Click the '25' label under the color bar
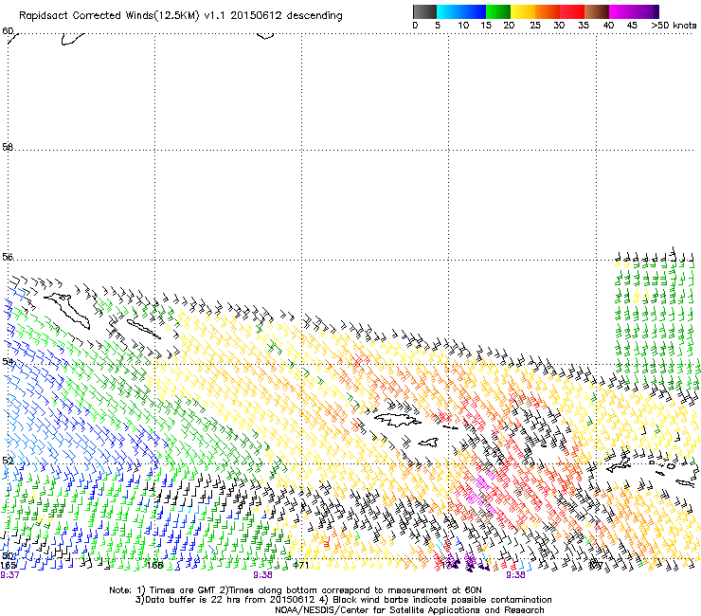The height and width of the screenshot is (616, 701). 535,26
